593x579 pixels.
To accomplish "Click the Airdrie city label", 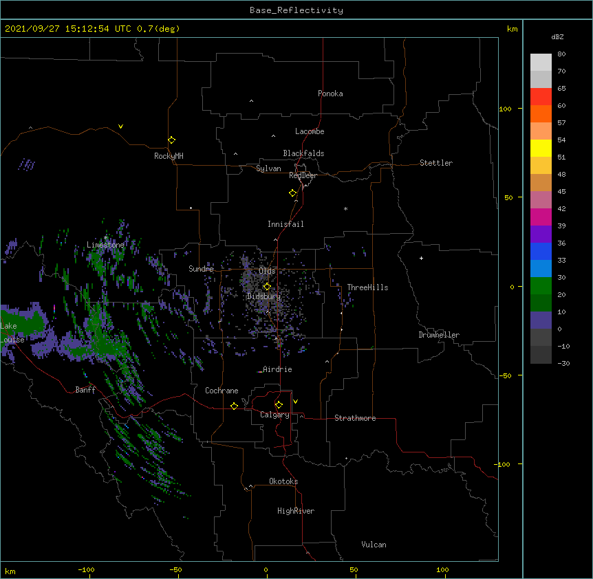I will click(277, 369).
